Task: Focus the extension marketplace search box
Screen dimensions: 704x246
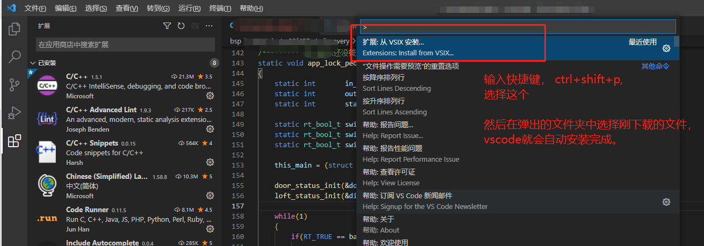Action: [x=126, y=45]
